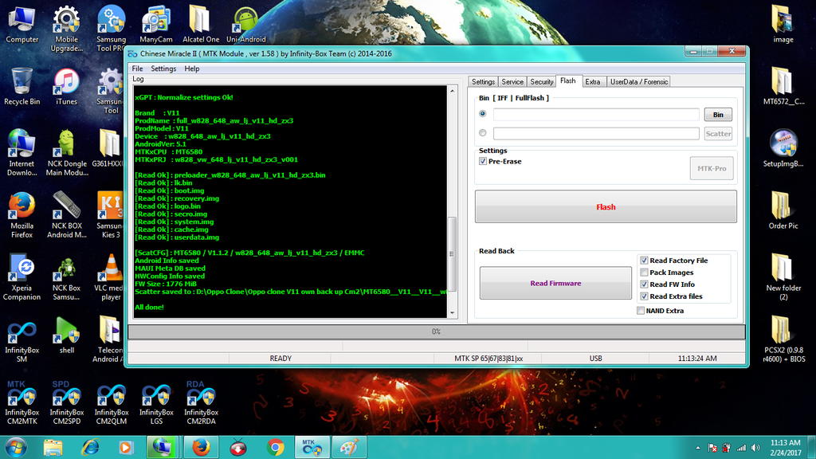
Task: Open the Recycle Bin
Action: pos(22,82)
